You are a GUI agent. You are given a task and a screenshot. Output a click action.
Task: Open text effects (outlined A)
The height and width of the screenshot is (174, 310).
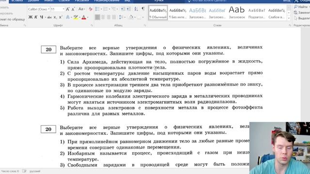(68, 17)
